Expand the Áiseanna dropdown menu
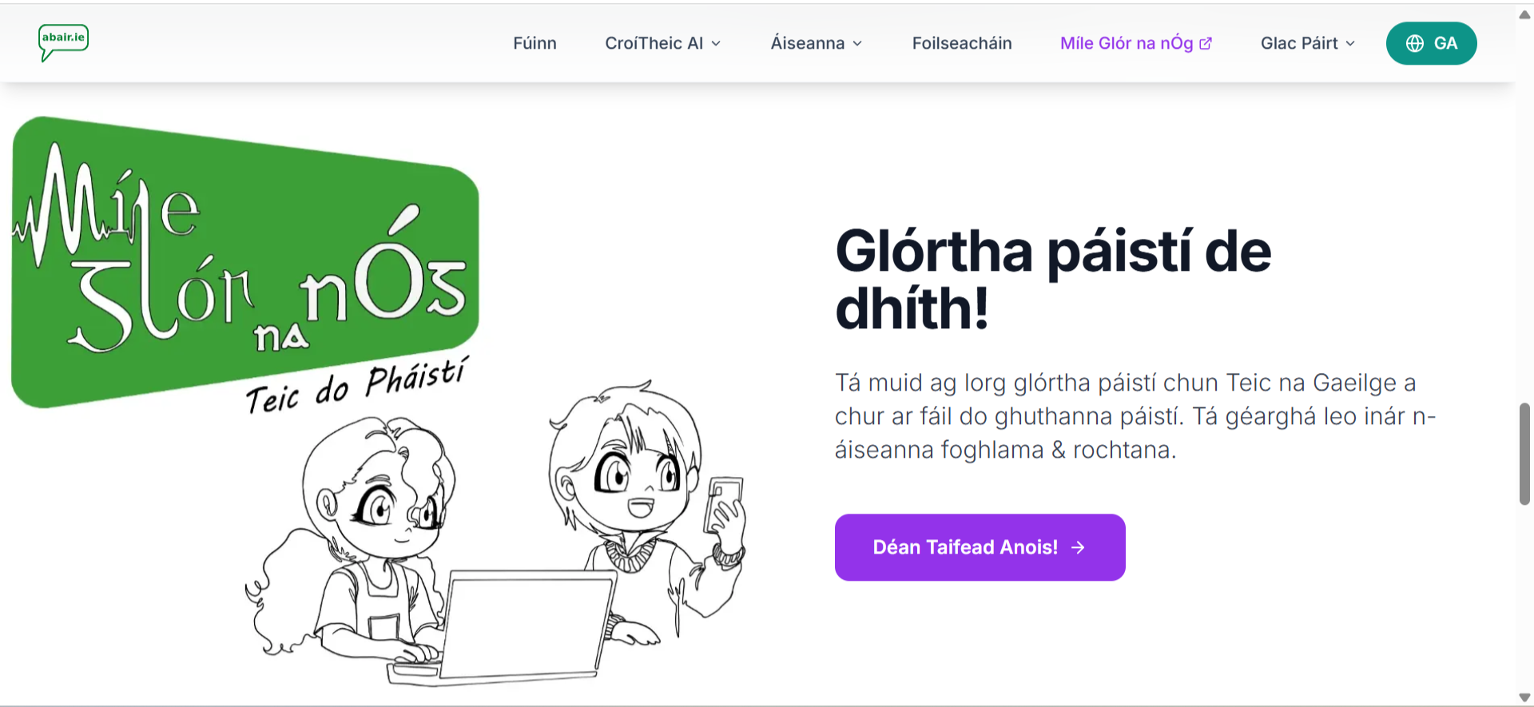This screenshot has height=707, width=1534. [x=816, y=43]
